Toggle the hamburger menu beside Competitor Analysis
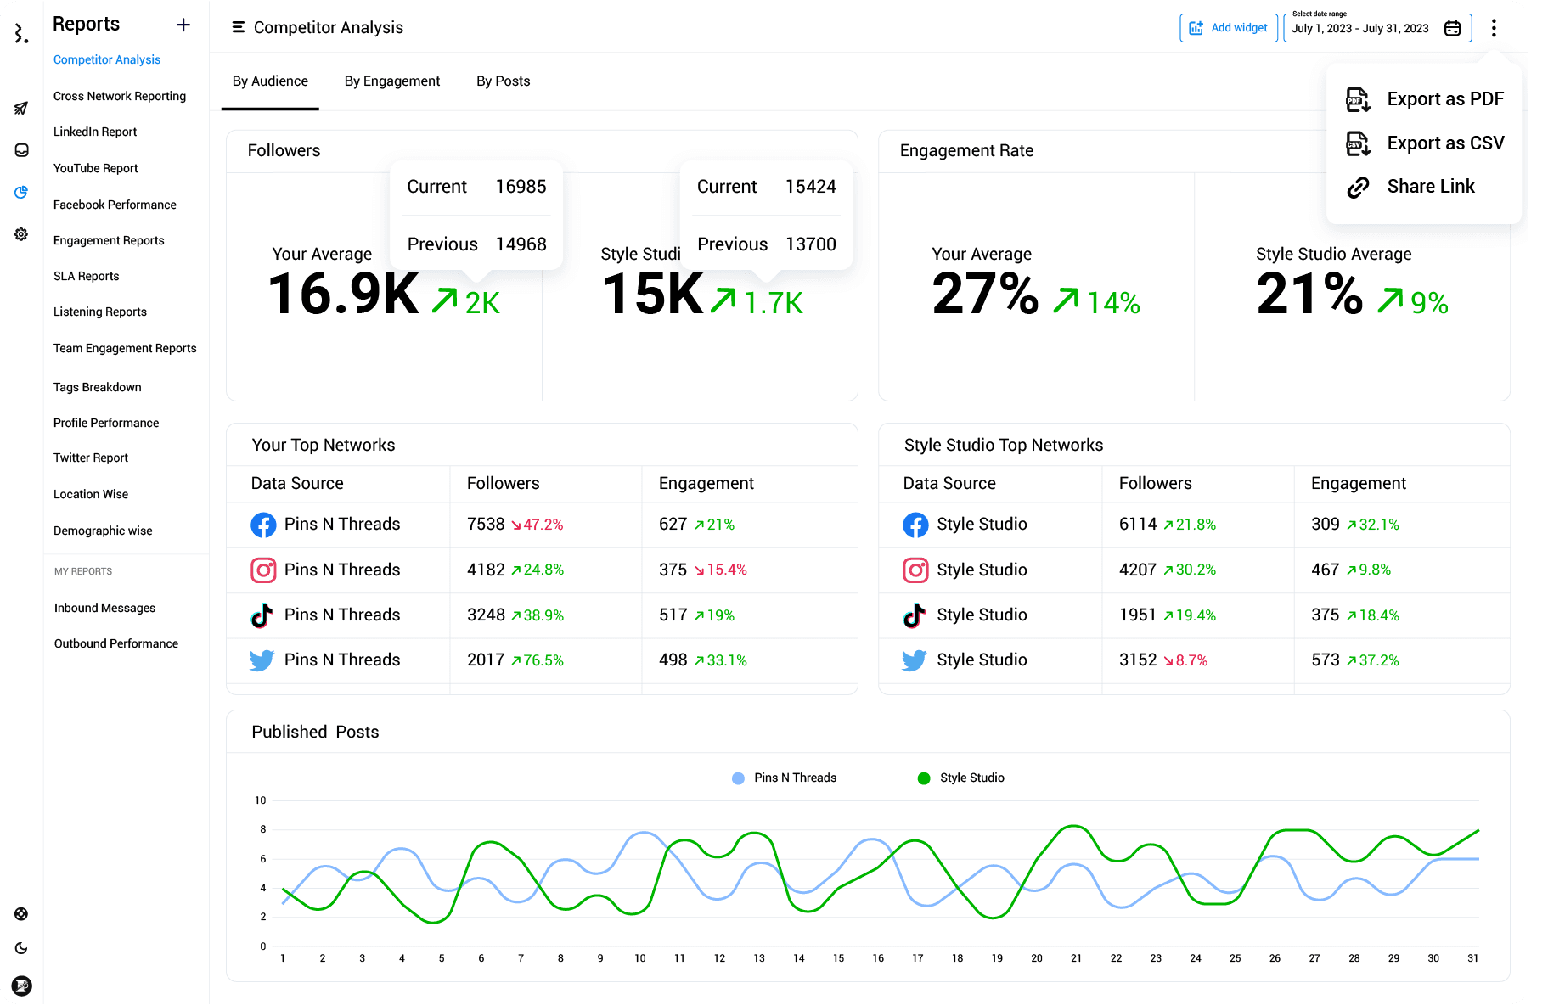 coord(239,27)
